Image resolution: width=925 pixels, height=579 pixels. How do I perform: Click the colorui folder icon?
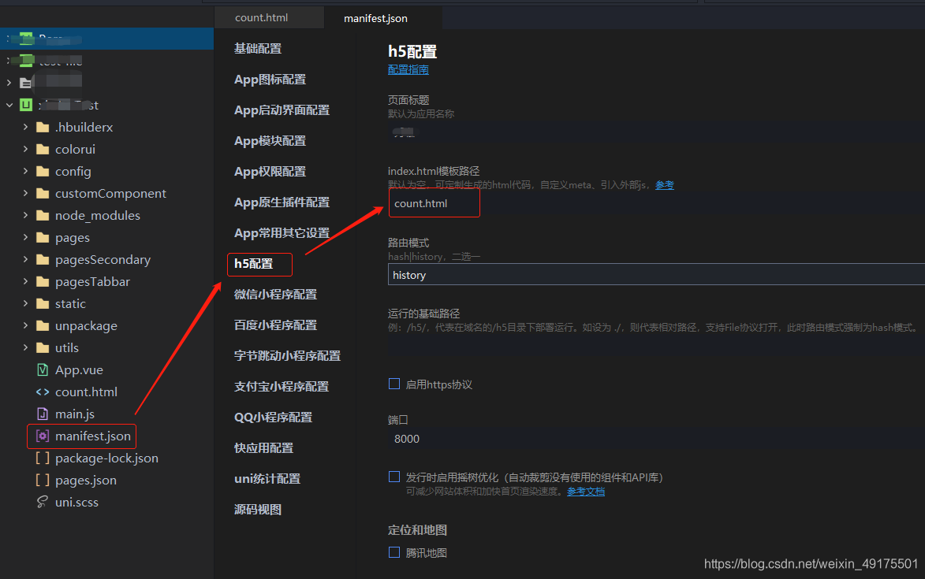tap(43, 149)
